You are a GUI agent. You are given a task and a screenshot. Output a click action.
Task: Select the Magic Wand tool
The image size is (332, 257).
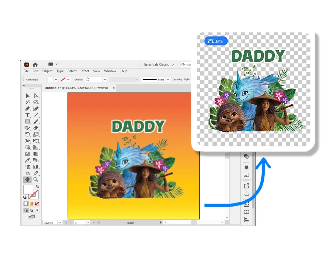(28, 102)
